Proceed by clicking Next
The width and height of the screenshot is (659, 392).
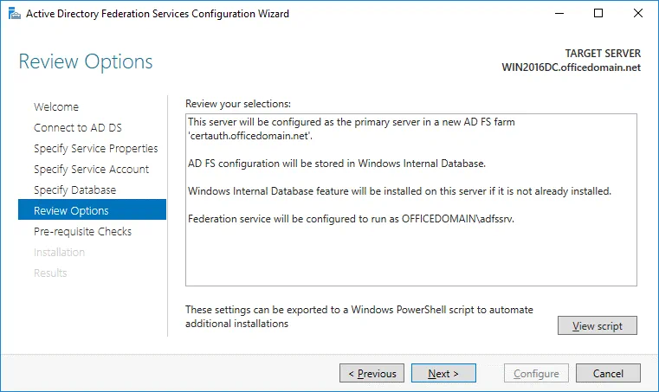[444, 374]
